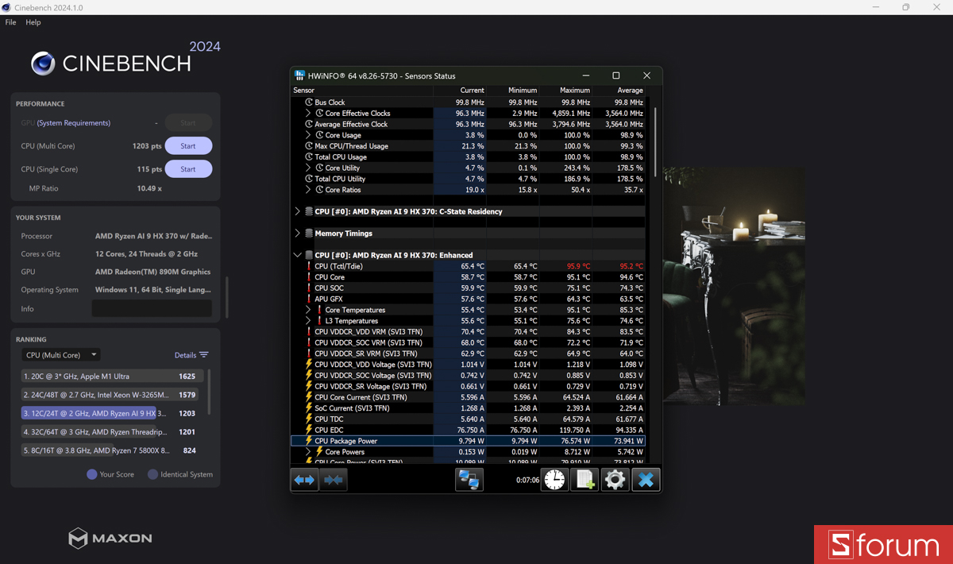This screenshot has height=564, width=953.
Task: Click the Average Effective Clock clock icon
Action: (x=309, y=124)
